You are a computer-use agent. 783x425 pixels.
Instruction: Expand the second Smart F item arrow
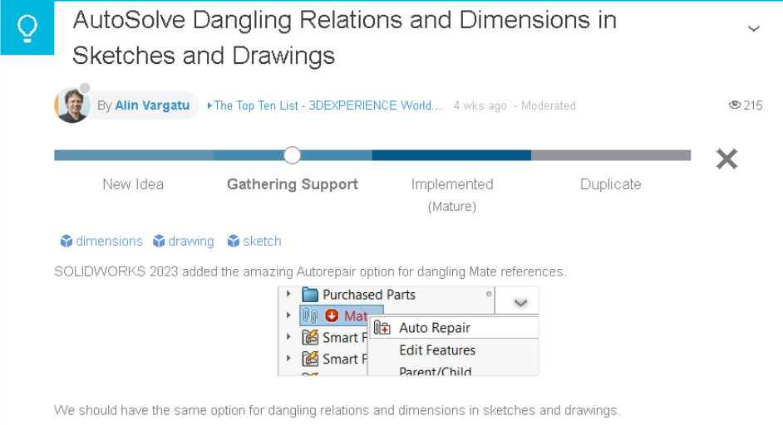click(288, 358)
